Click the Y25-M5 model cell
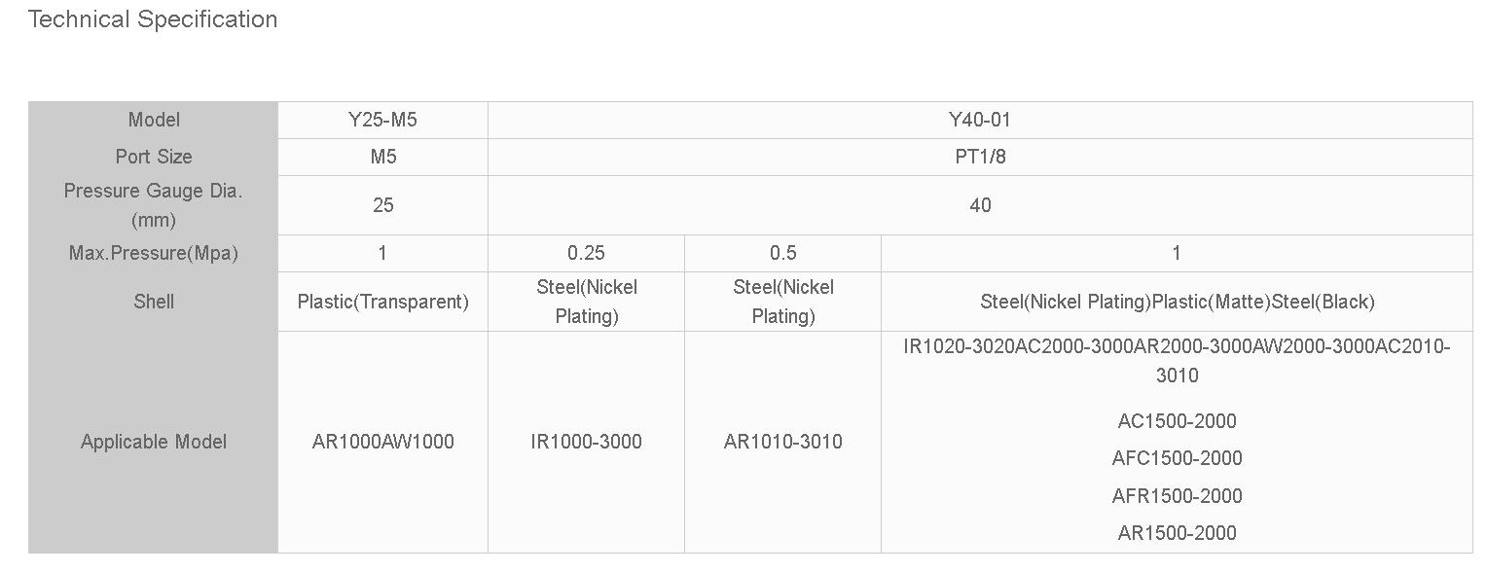Viewport: 1487px width, 573px height. point(382,120)
